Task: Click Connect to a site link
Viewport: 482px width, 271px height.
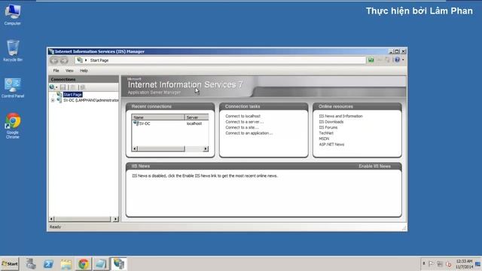Action: pyautogui.click(x=242, y=127)
